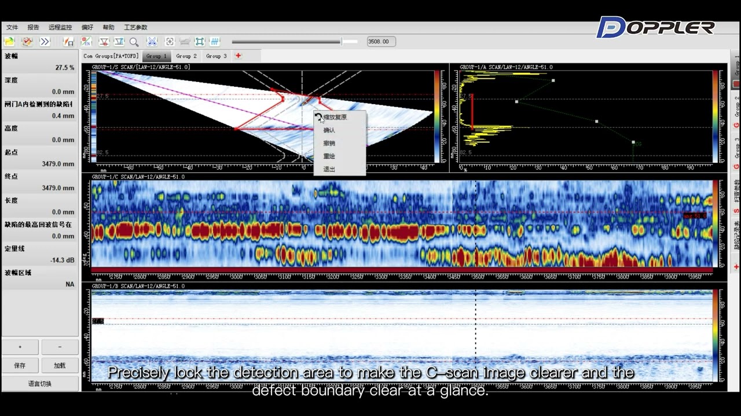This screenshot has height=416, width=741.
Task: Choose 撤销 in the context menu
Action: [339, 143]
